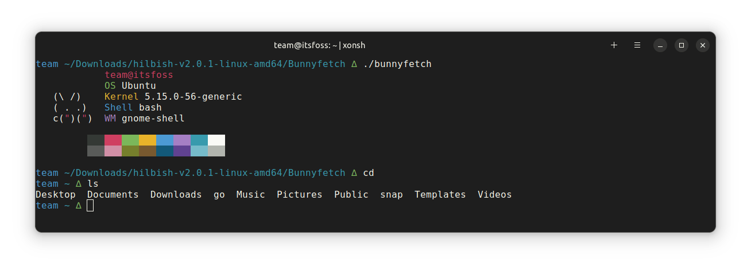Screen dimensions: 751x271
Task: Click 'Desktop' in ls output
Action: [56, 195]
